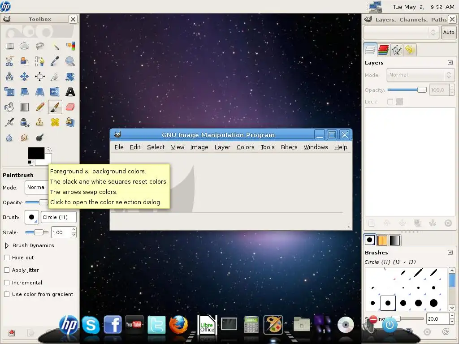Select the Clone stamp tool
Viewport: 459px width, 344px height.
point(39,122)
